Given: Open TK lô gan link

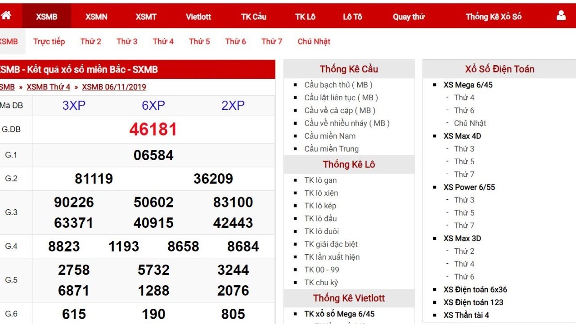Looking at the screenshot, I should 320,180.
